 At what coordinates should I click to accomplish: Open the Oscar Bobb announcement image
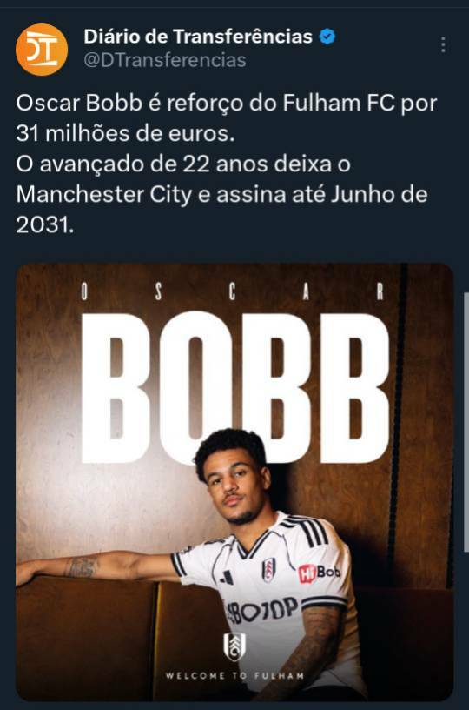tap(234, 482)
